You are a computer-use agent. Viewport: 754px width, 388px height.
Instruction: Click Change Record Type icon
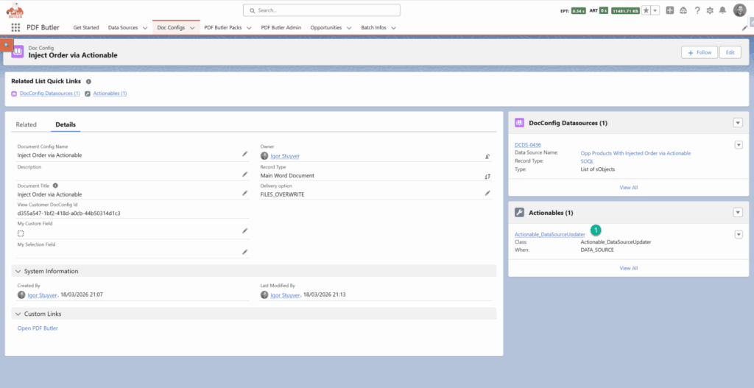pos(487,176)
